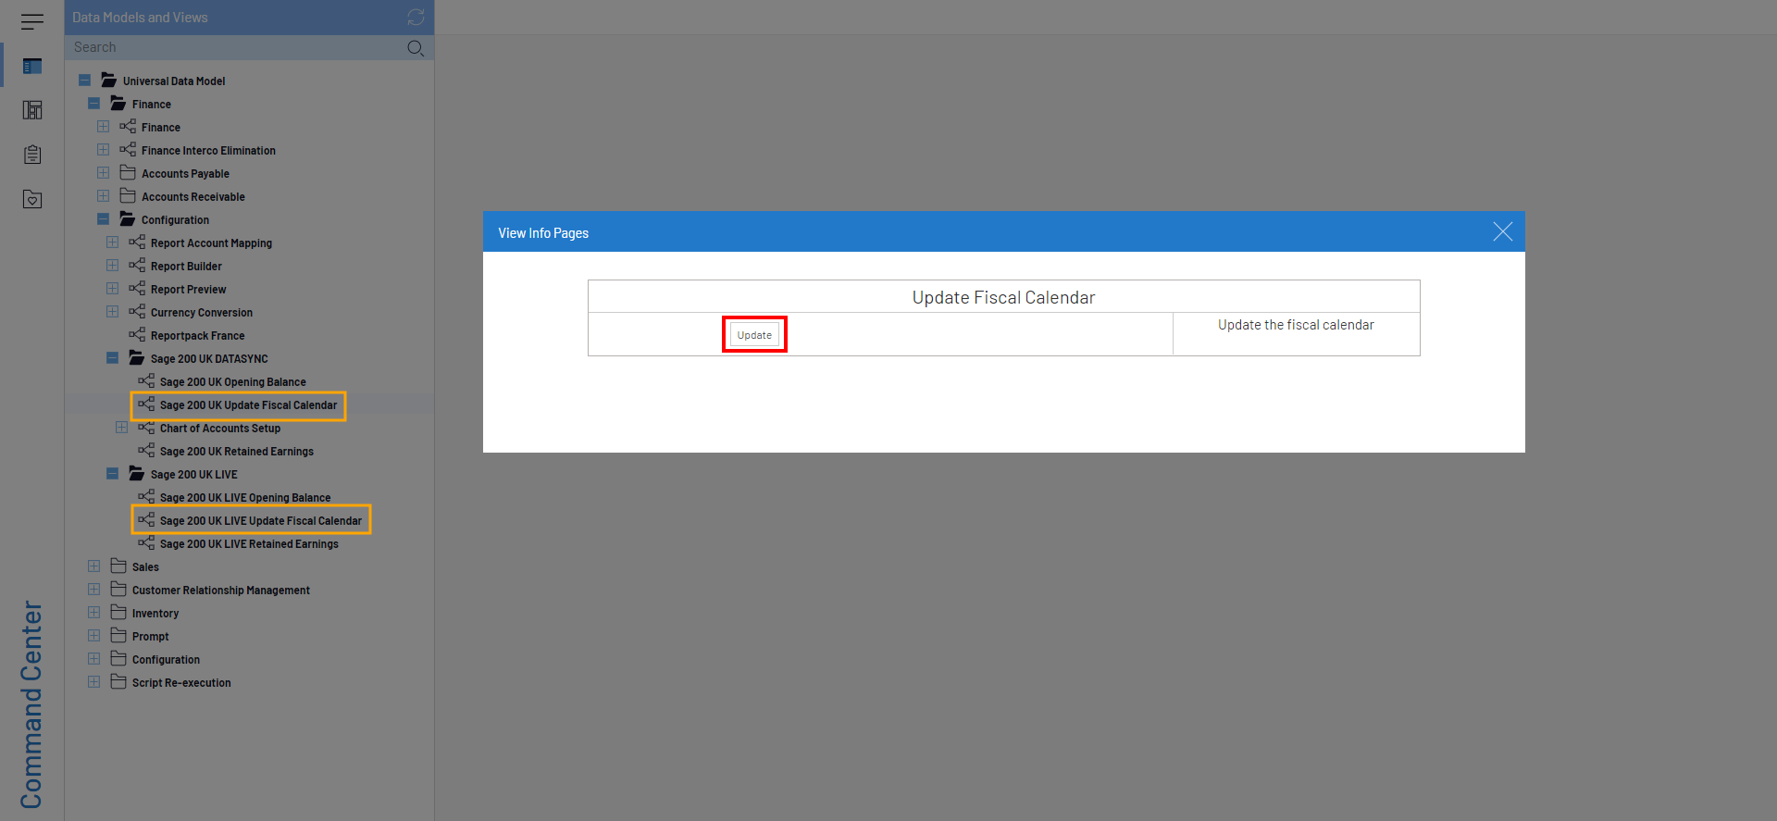The height and width of the screenshot is (821, 1777).
Task: Select Sage 200 UK Opening Balance view
Action: (x=232, y=382)
